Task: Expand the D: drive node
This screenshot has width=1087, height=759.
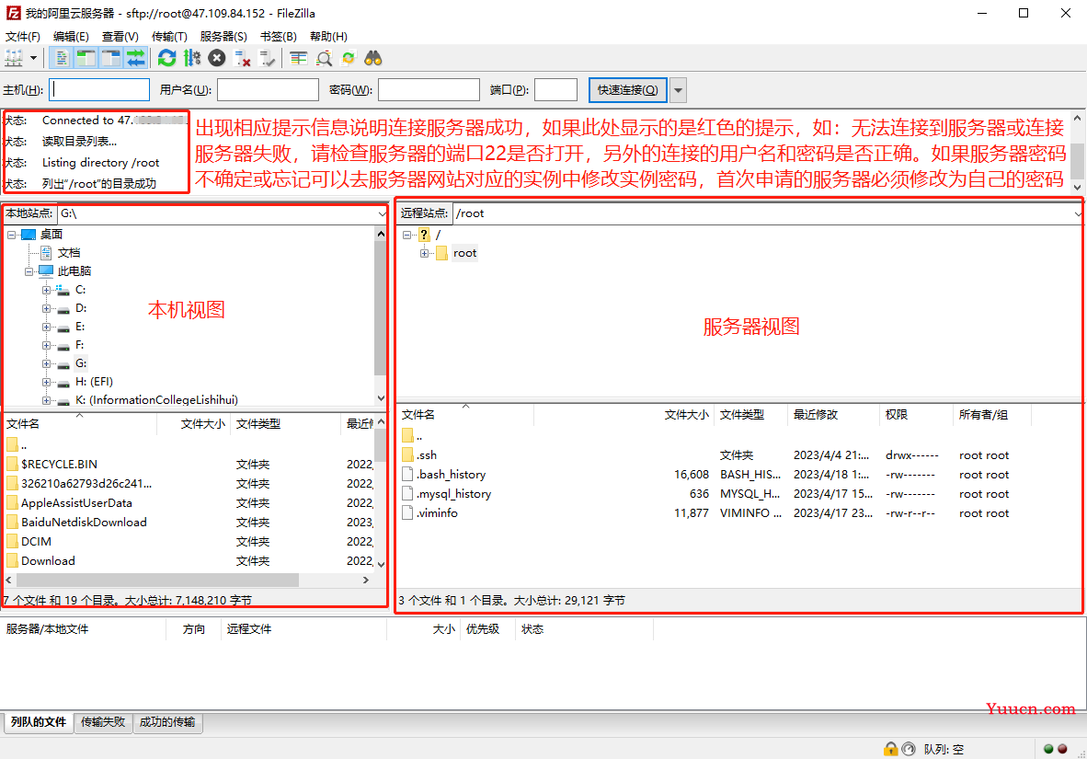Action: (47, 308)
